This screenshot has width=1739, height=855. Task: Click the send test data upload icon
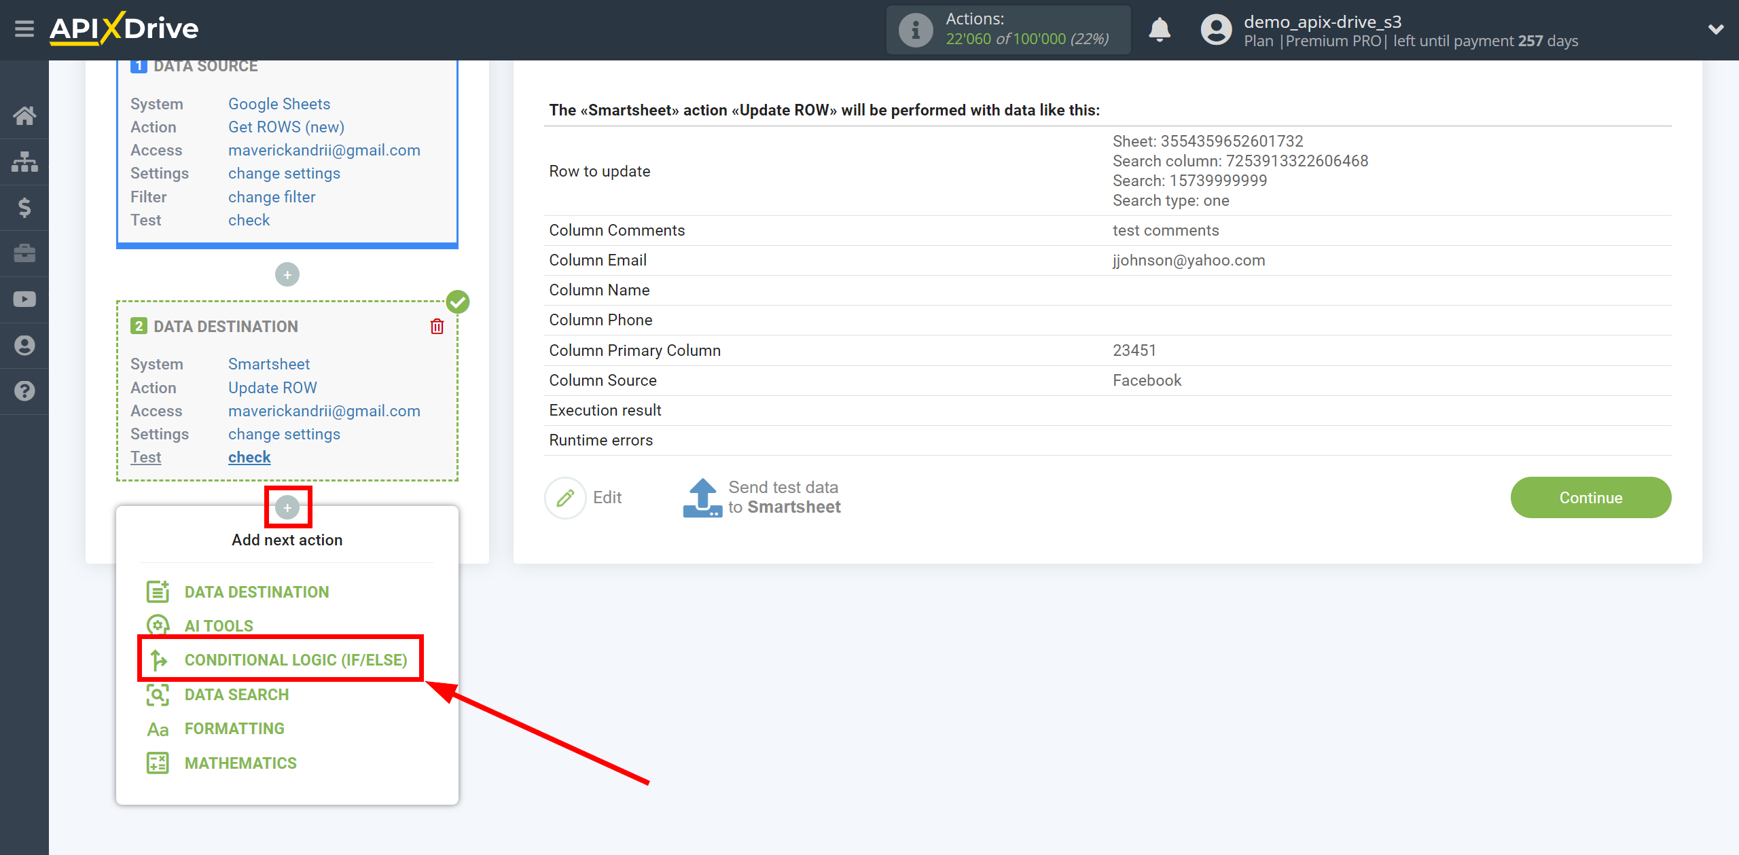coord(702,498)
